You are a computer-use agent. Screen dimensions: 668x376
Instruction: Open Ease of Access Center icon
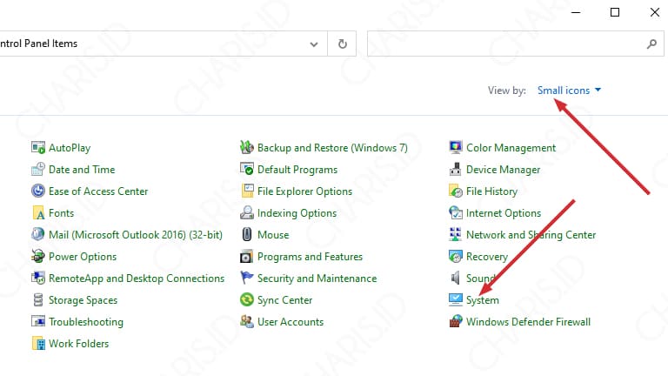tap(38, 191)
